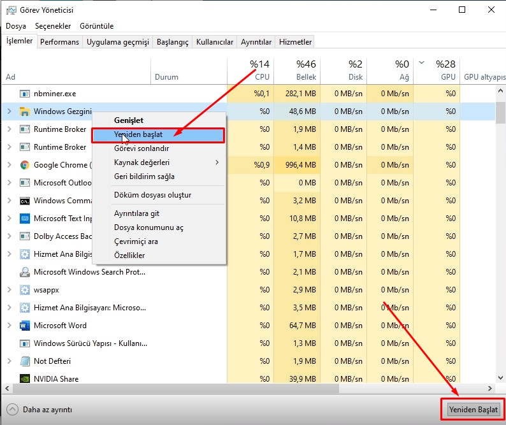Click Daha az ayrıntı toggle
506x425 pixels.
[x=40, y=410]
